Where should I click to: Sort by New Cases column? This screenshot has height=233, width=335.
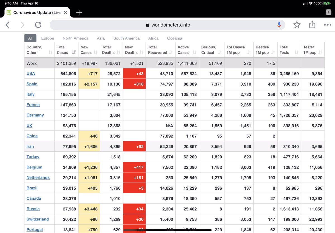[89, 50]
